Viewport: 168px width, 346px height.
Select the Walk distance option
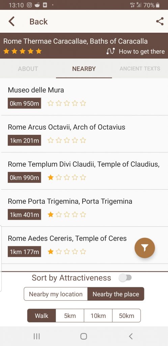point(41,316)
